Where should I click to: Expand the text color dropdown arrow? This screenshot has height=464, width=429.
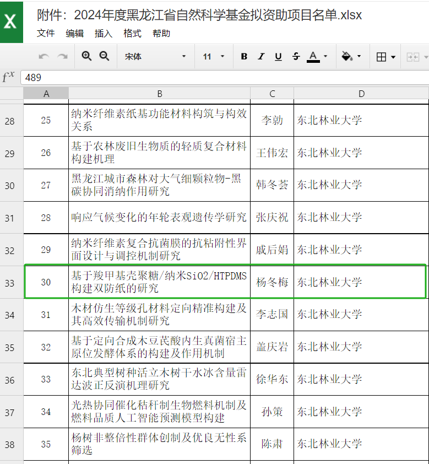(325, 57)
